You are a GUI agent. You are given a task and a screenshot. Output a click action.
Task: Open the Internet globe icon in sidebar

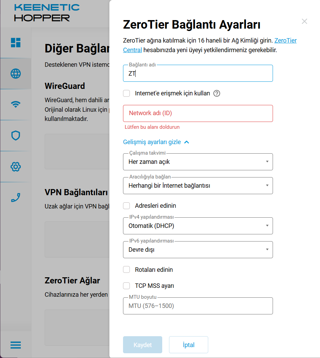(16, 74)
